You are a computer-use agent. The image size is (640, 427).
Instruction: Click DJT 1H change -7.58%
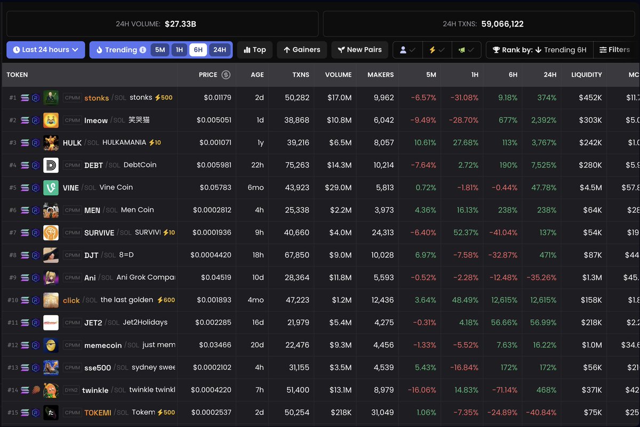[x=466, y=255]
